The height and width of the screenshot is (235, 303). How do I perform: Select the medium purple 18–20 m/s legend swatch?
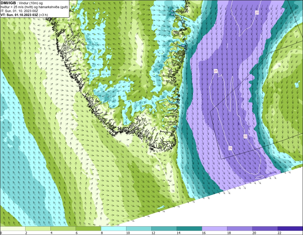pos(240,229)
